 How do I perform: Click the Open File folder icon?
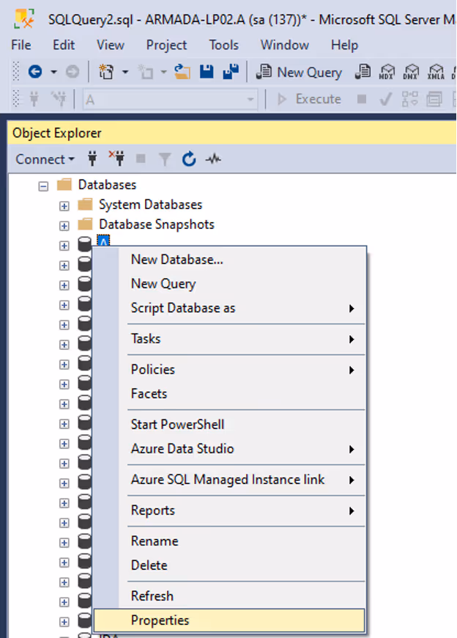coord(182,72)
